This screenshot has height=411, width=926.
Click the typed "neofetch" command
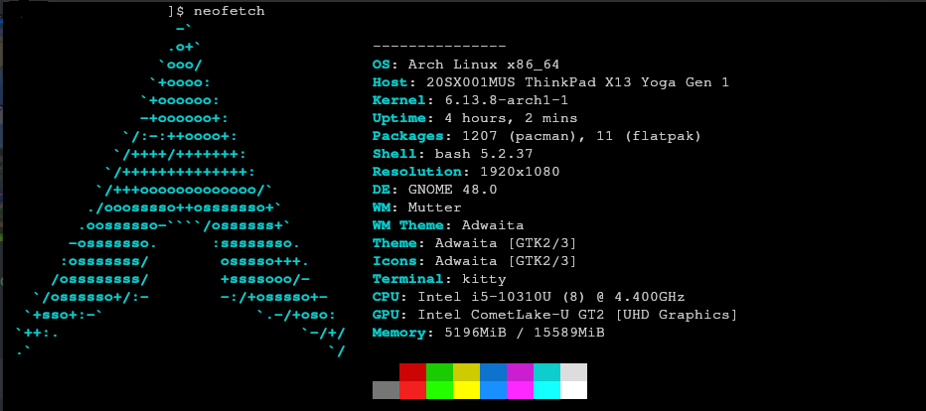230,11
